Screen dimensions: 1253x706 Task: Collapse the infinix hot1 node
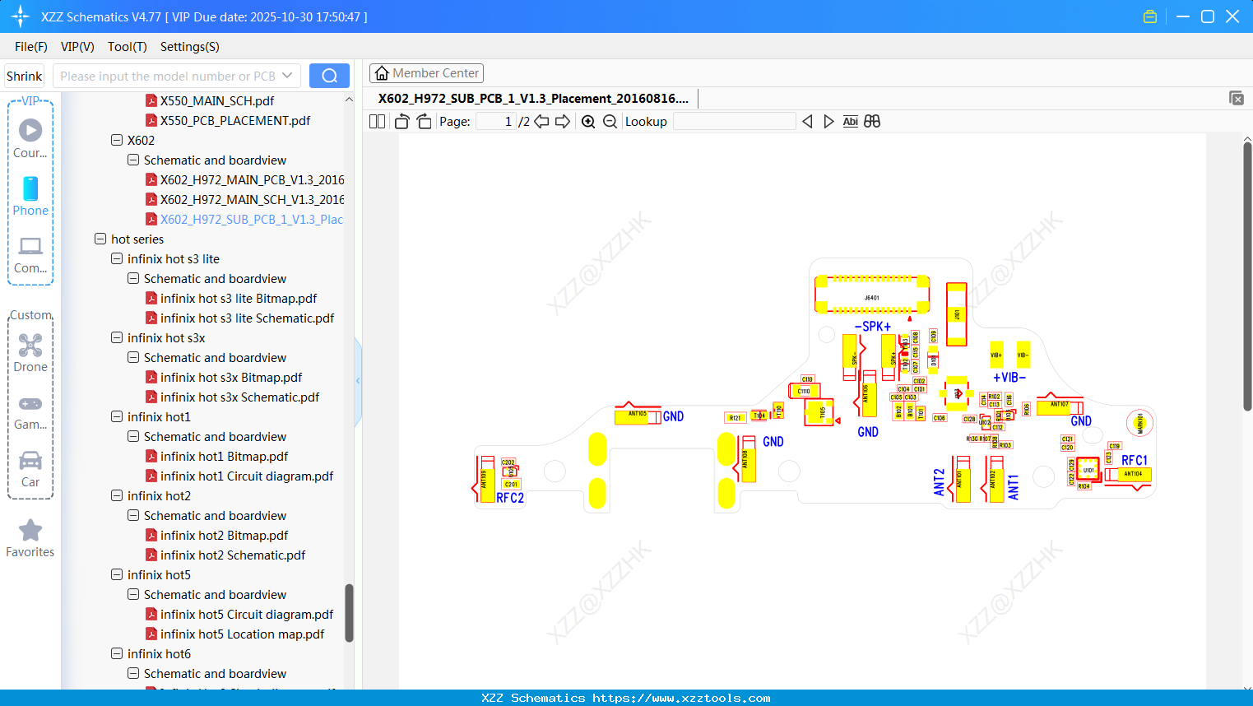(x=117, y=416)
